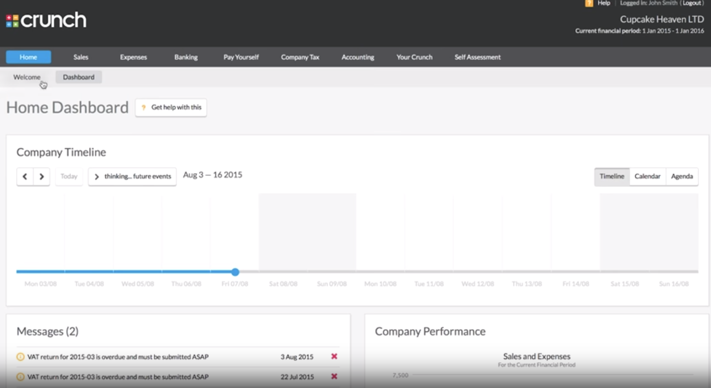Switch to Agenda view
Image resolution: width=711 pixels, height=388 pixels.
pos(682,176)
